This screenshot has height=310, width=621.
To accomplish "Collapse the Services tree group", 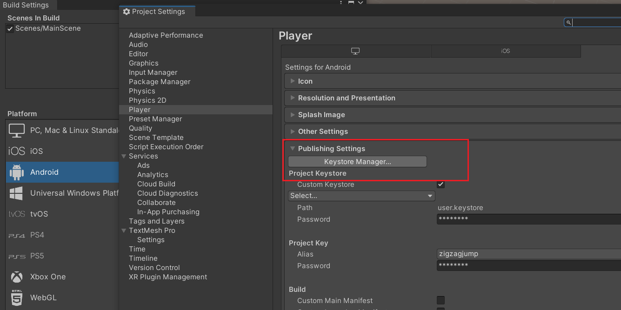I will (124, 156).
